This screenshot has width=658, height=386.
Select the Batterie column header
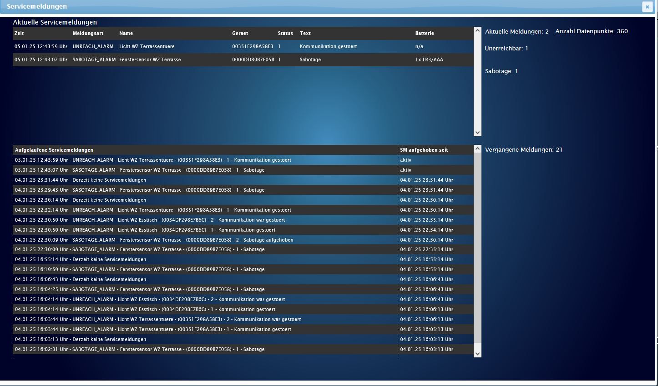pyautogui.click(x=424, y=33)
